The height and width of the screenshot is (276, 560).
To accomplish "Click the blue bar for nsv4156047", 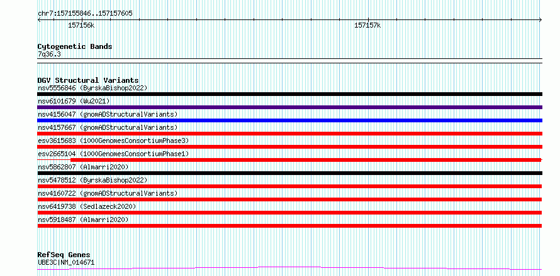I will coord(289,120).
